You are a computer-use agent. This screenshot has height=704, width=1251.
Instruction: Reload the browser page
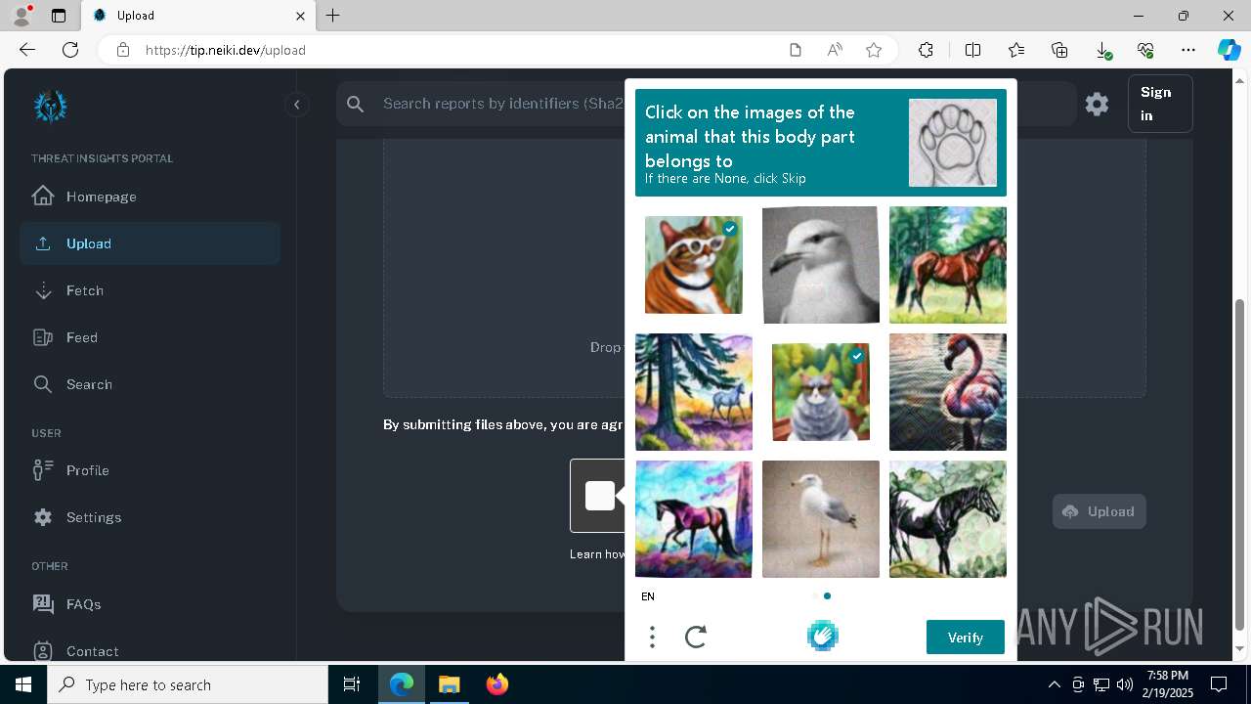coord(70,50)
